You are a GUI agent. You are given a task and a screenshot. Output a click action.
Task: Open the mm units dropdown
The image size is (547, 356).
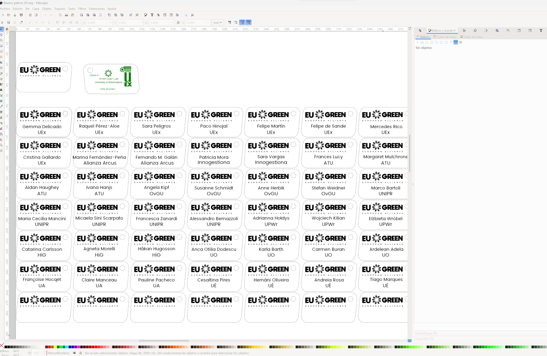pos(218,23)
